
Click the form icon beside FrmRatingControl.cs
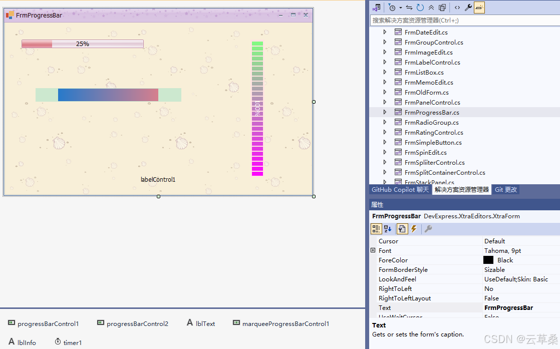click(x=398, y=132)
